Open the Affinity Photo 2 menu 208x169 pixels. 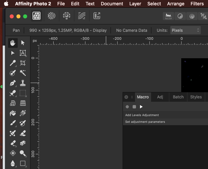[33, 4]
